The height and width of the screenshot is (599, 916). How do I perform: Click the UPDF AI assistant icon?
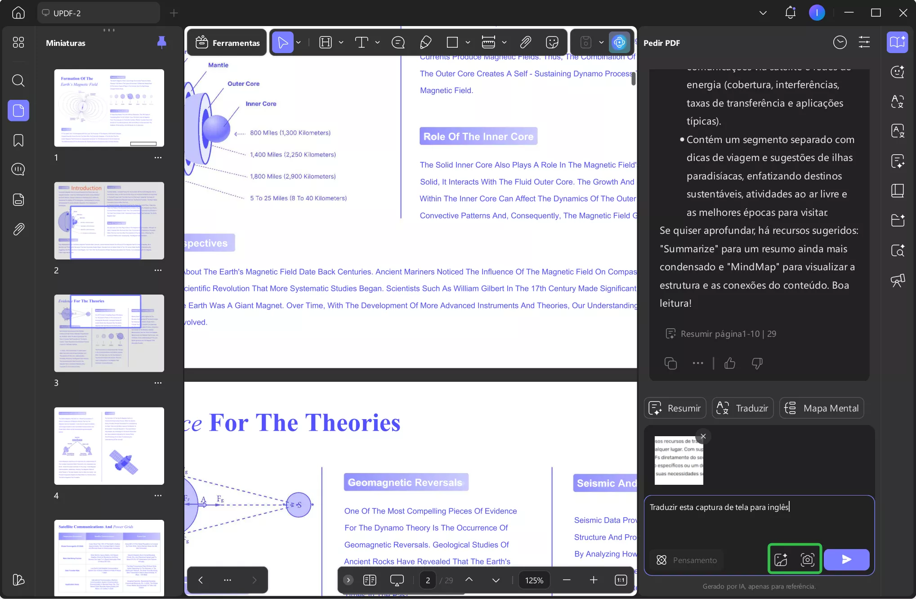click(619, 42)
